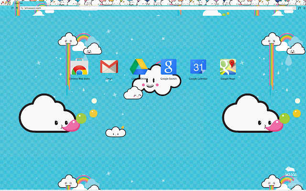Open the Chrome hamburger menu
Viewport: 306px width, 191px height.
(305, 8)
